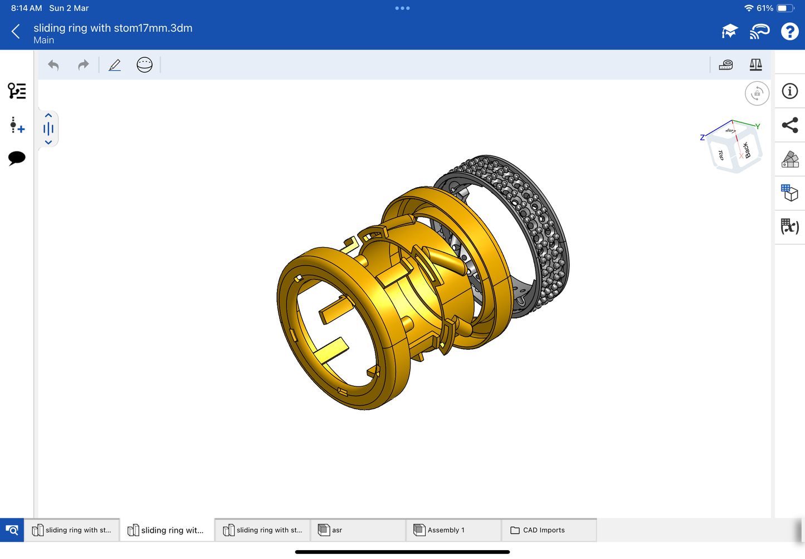805x559 pixels.
Task: Open the variable table panel
Action: coord(789,227)
